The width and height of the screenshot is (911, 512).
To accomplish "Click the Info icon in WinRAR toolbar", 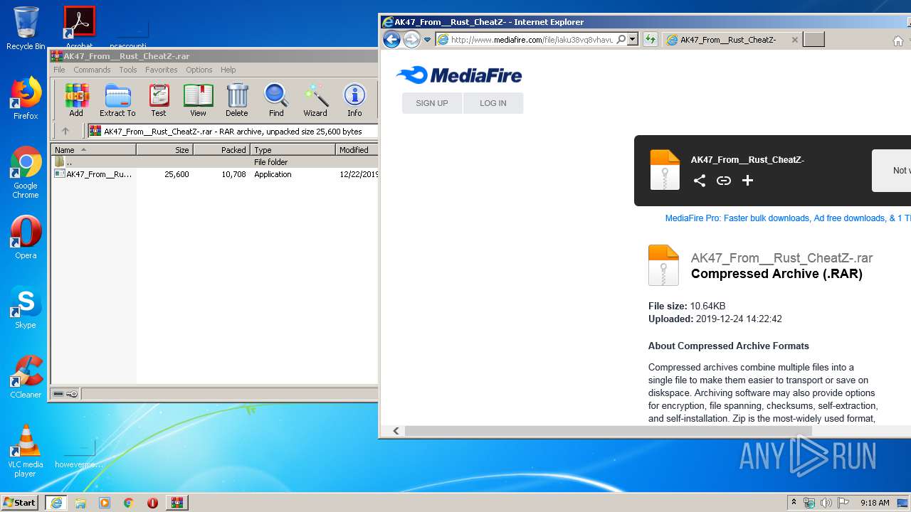I will 354,100.
